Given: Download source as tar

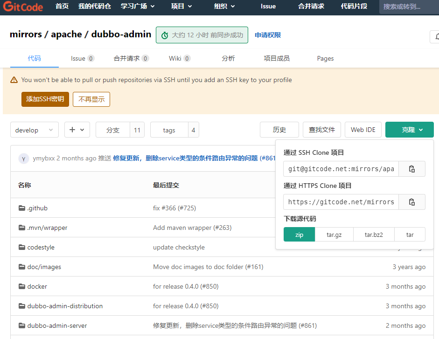Looking at the screenshot, I should click(x=410, y=235).
